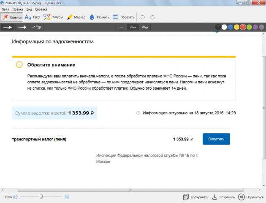The width and height of the screenshot is (266, 203).
Task: Click Сохранить to save image
Action: 224,197
